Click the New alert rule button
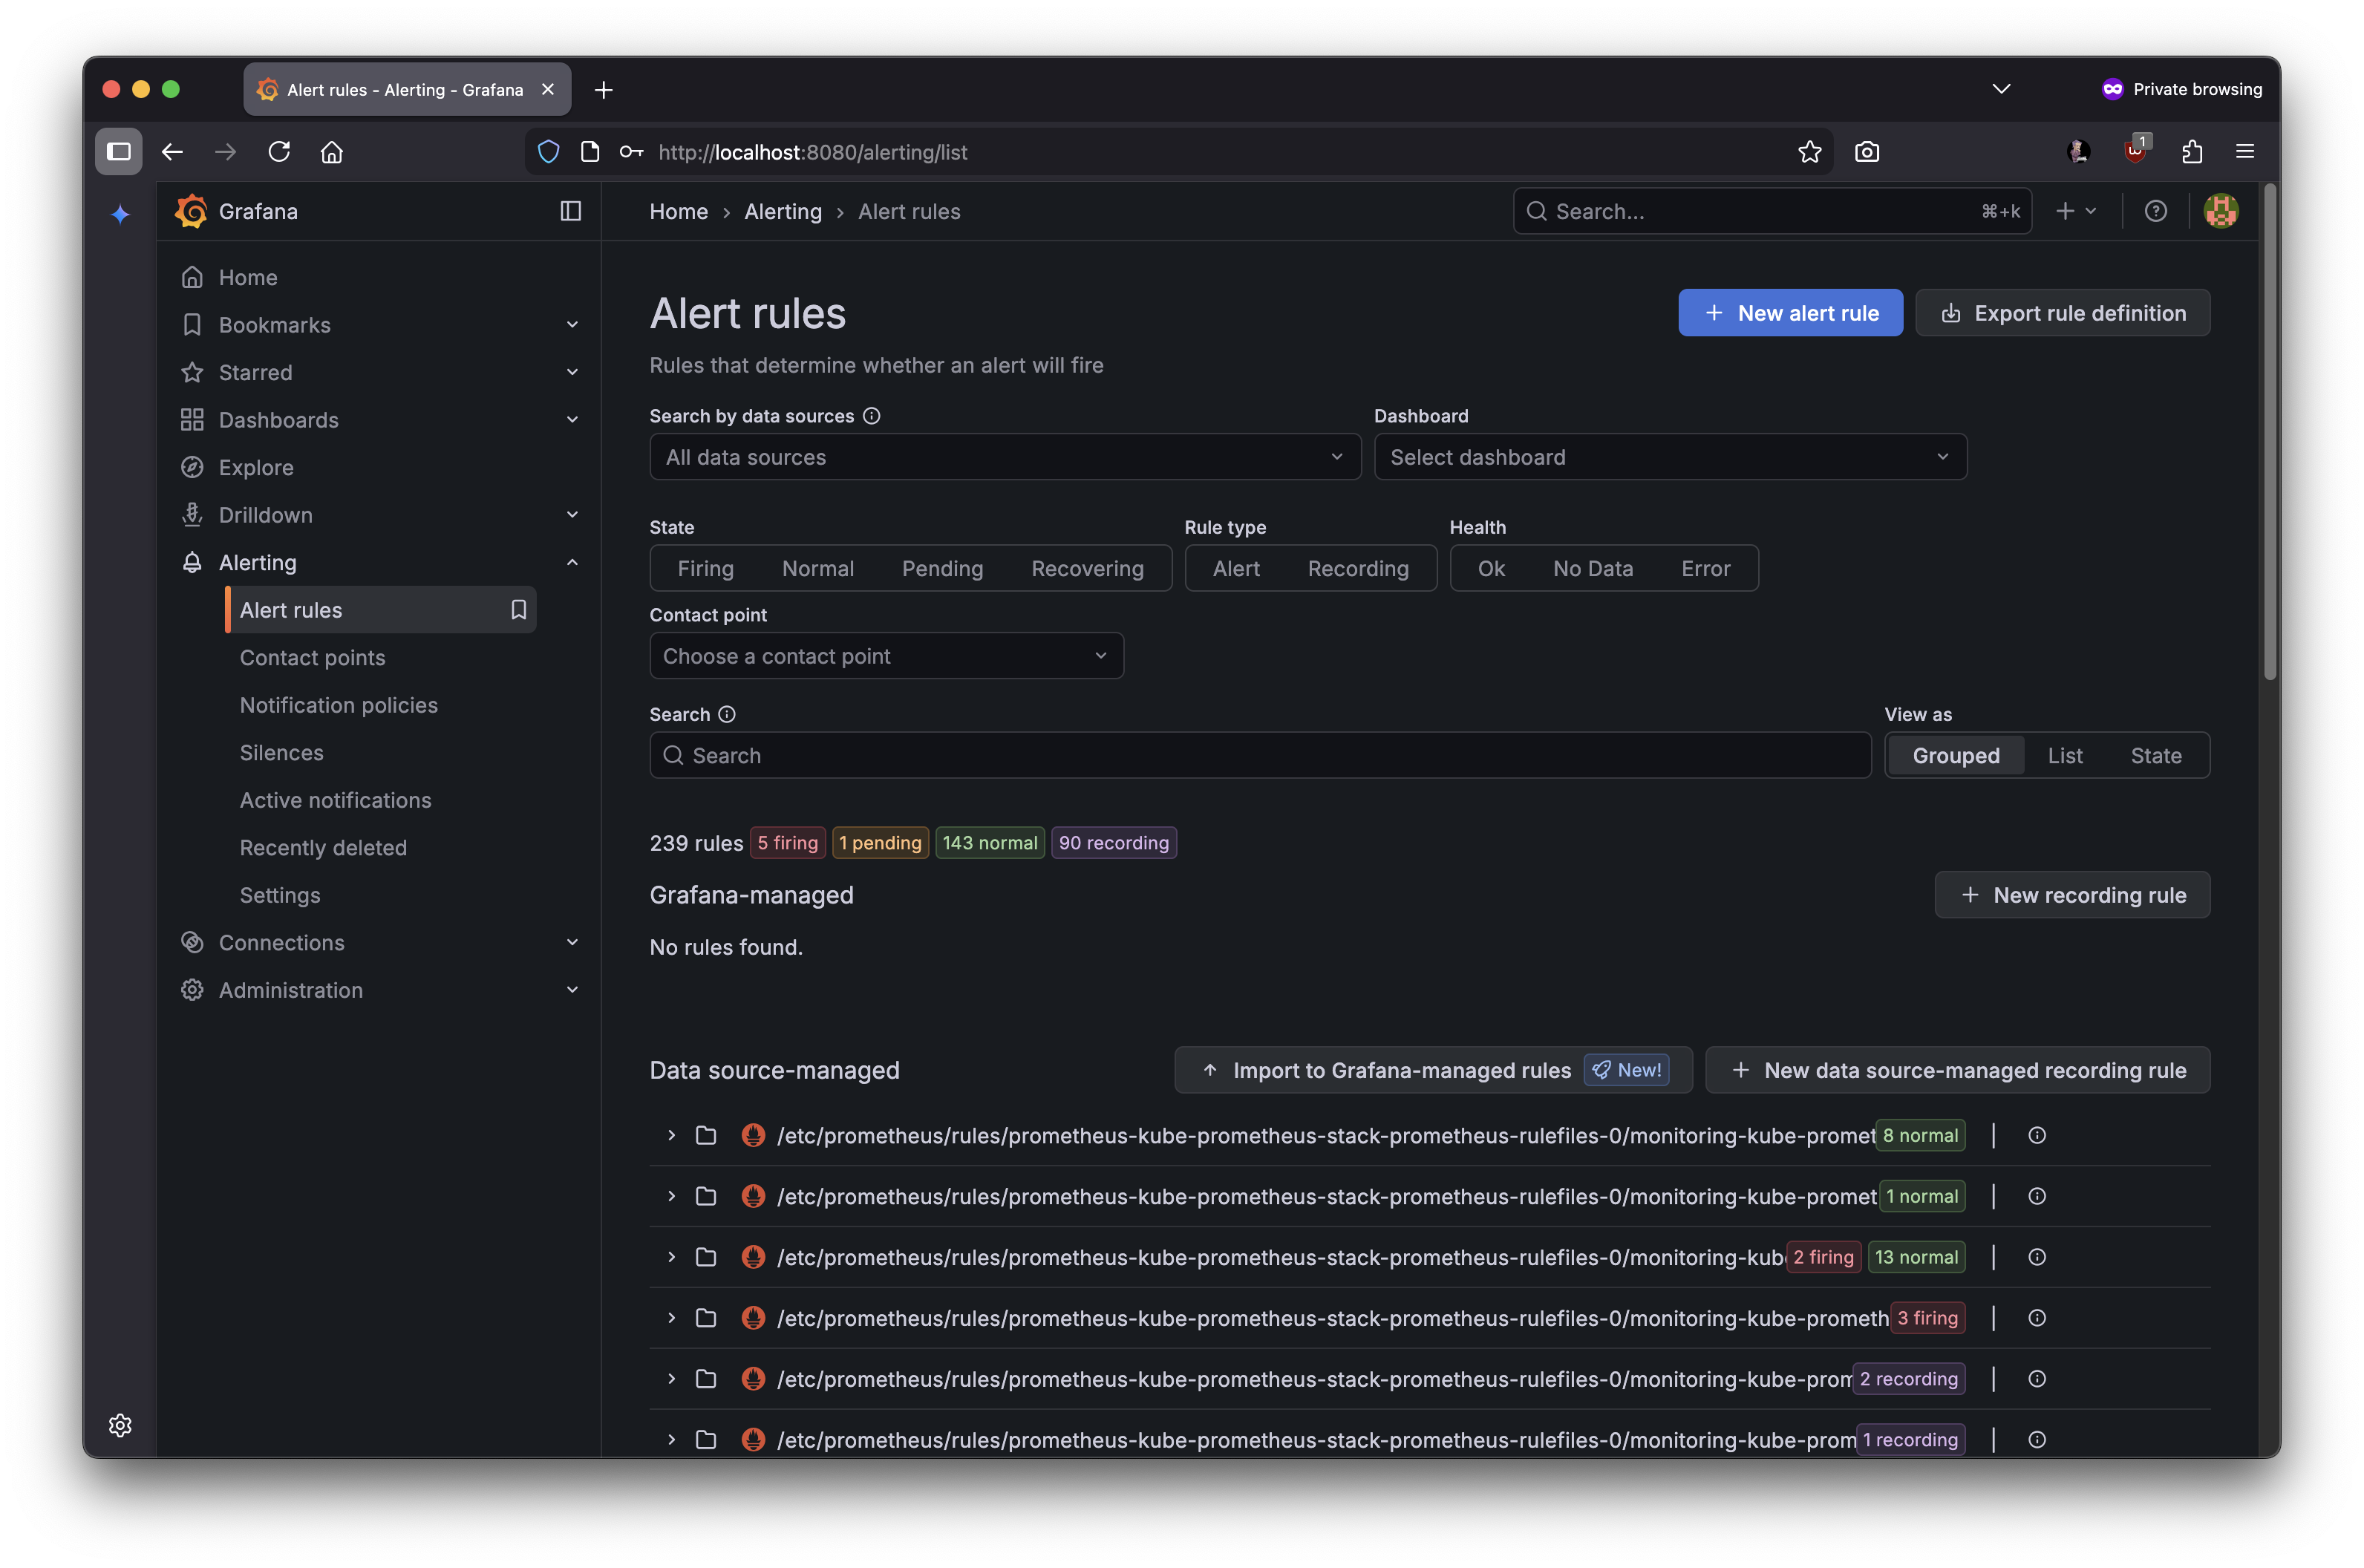Viewport: 2364px width, 1568px height. (1789, 313)
